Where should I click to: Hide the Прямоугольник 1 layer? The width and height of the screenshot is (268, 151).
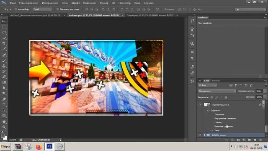(x=200, y=104)
